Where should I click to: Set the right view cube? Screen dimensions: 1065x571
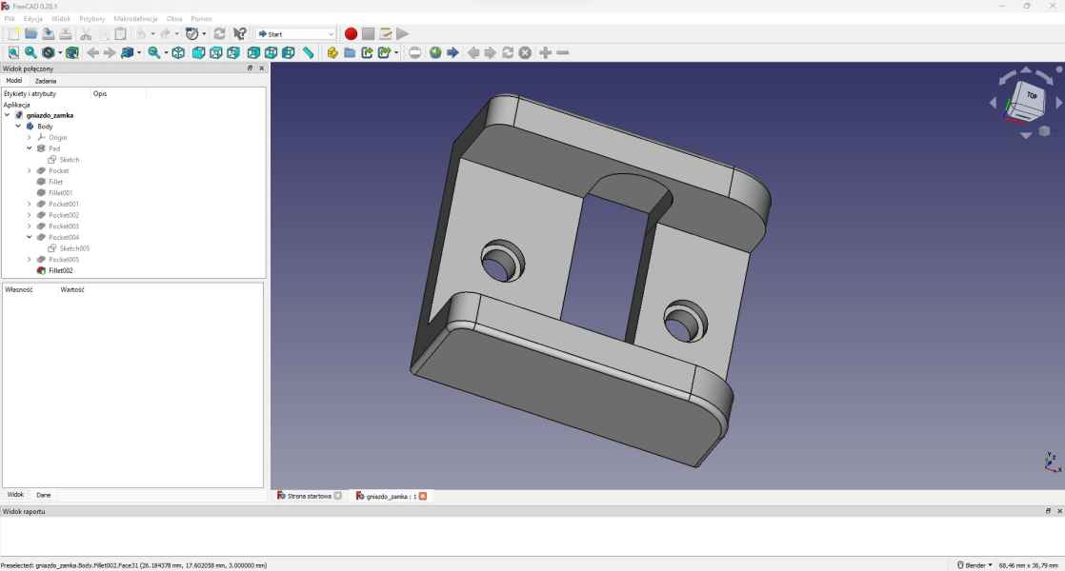tap(233, 52)
